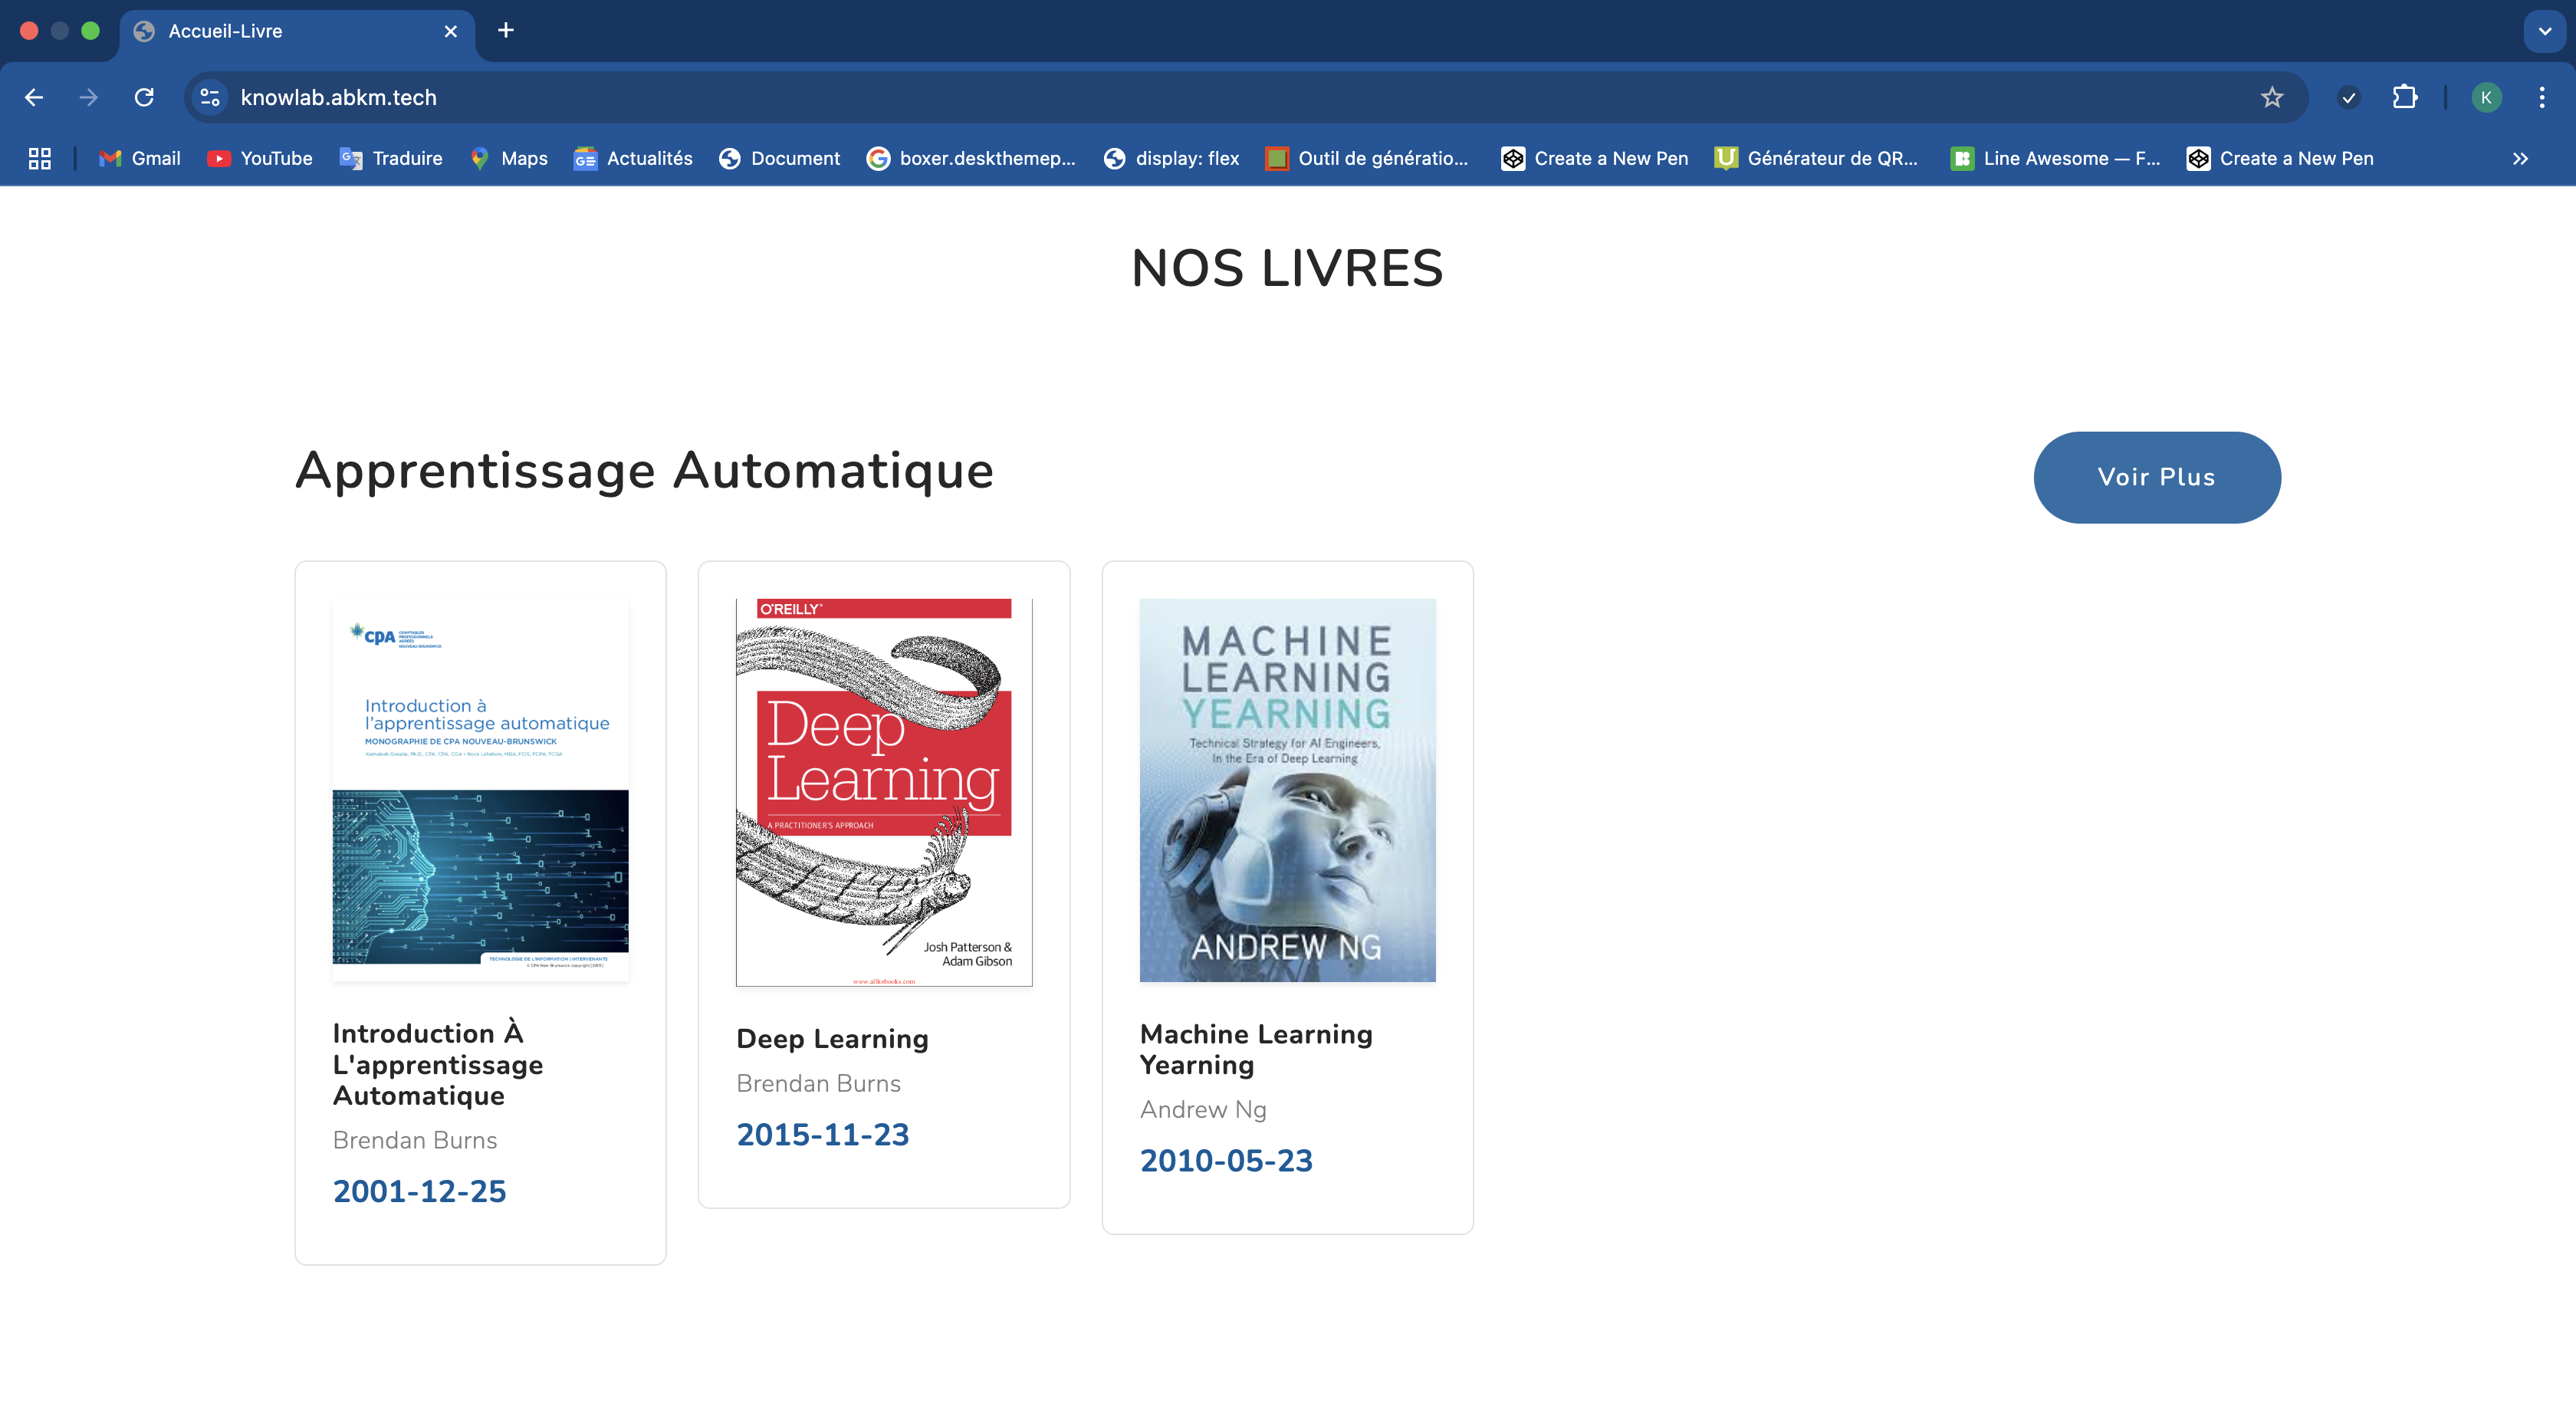Viewport: 2576px width, 1403px height.
Task: Reload the current page
Action: 144,97
